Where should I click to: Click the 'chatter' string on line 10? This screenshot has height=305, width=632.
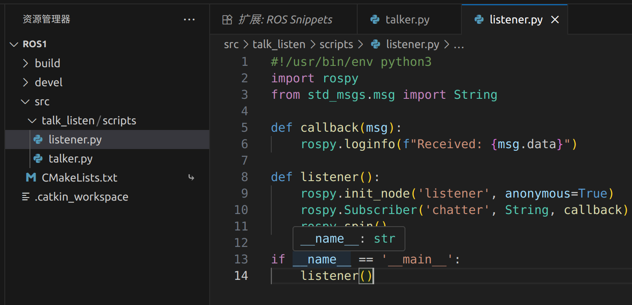pos(458,210)
